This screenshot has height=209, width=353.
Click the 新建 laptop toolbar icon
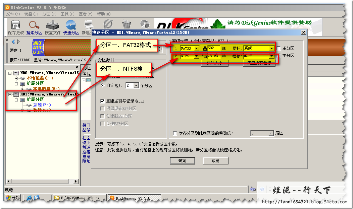pos(89,25)
